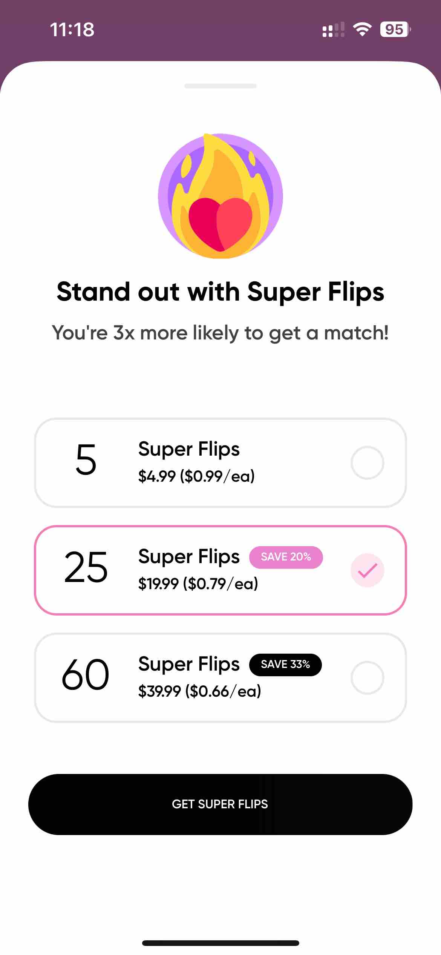
Task: Choose the 60 Super Flips package card
Action: pos(220,678)
